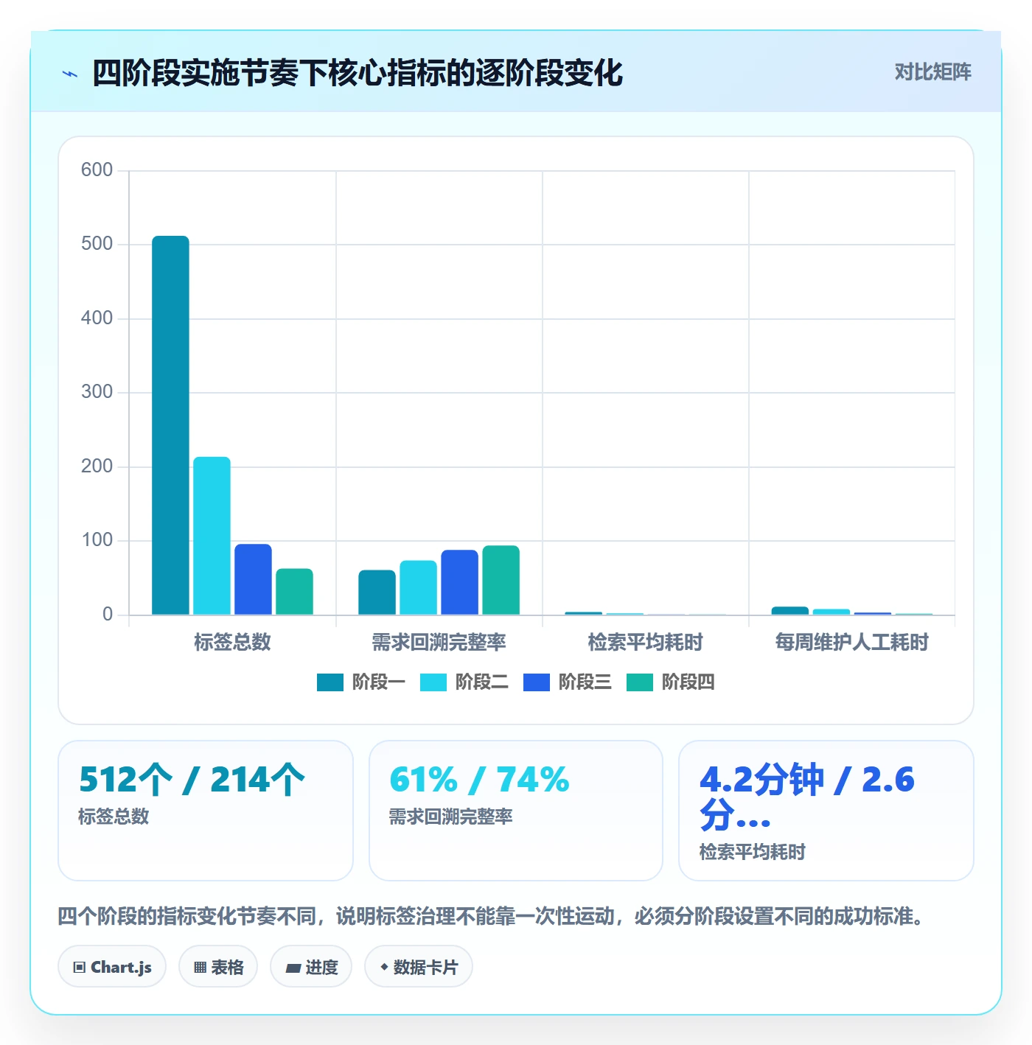Viewport: 1032px width, 1045px height.
Task: Open the 数据卡片 tag
Action: pyautogui.click(x=419, y=966)
